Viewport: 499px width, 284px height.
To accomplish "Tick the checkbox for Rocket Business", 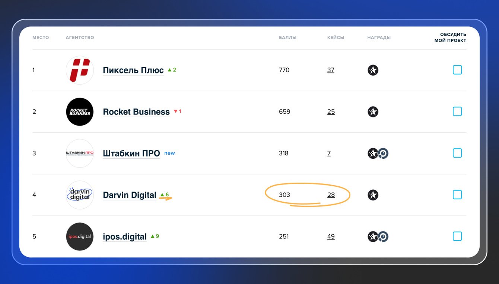I will [x=457, y=111].
